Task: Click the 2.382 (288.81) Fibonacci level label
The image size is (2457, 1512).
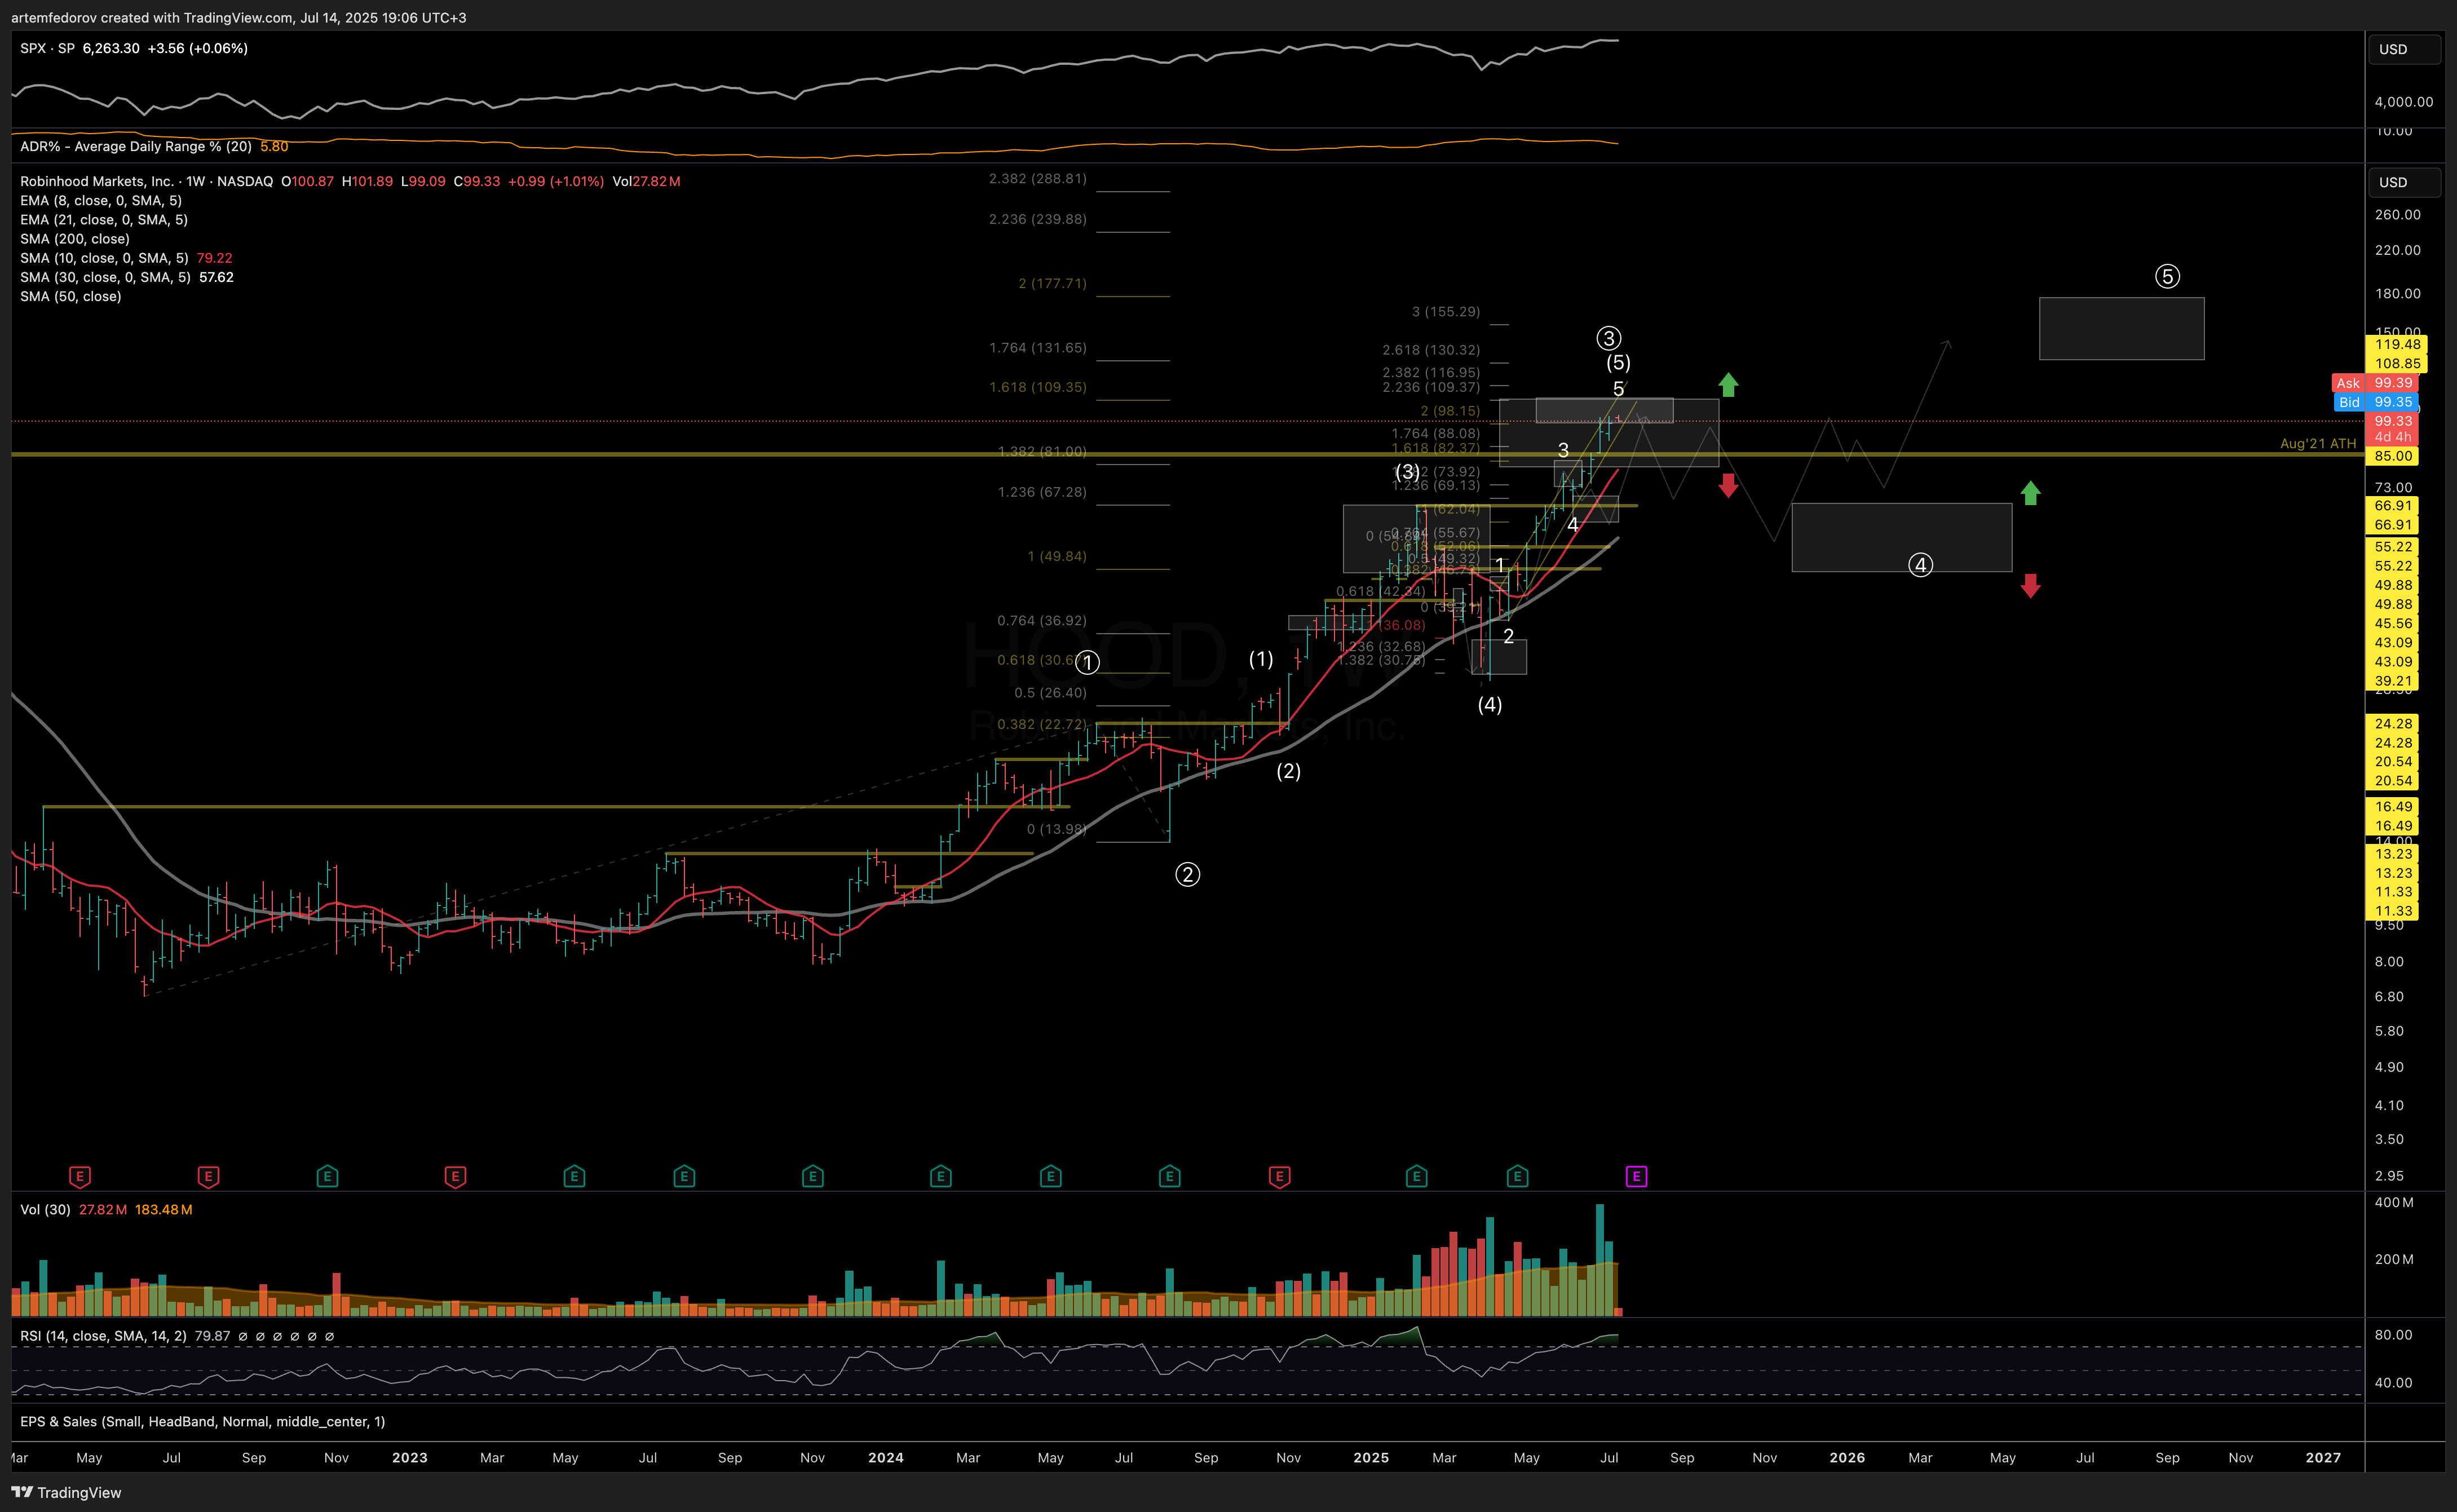Action: click(x=1037, y=178)
